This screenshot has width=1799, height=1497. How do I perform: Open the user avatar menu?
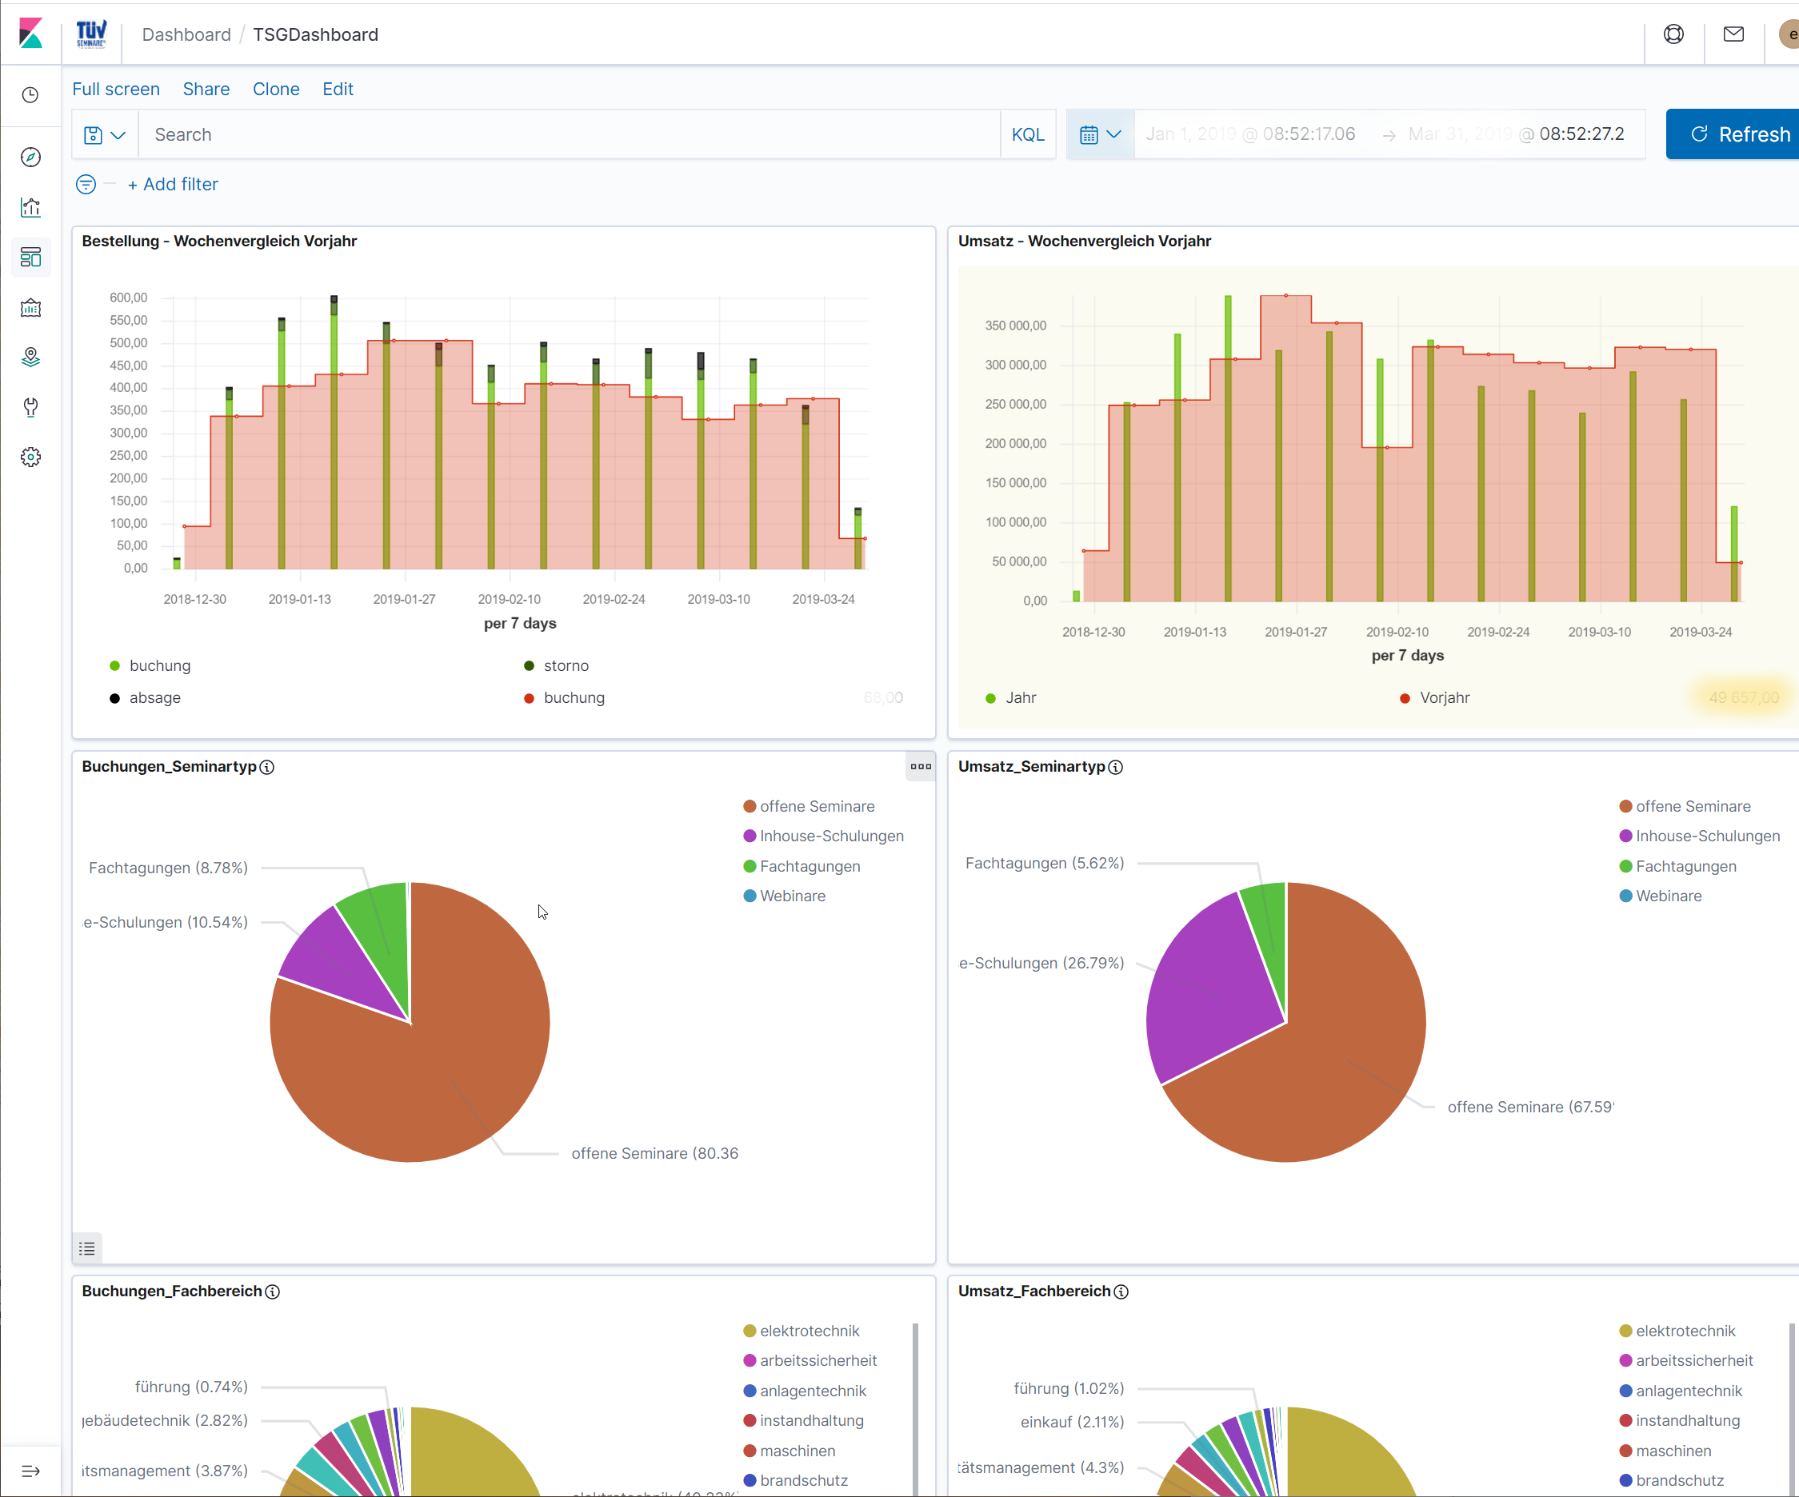[1789, 34]
